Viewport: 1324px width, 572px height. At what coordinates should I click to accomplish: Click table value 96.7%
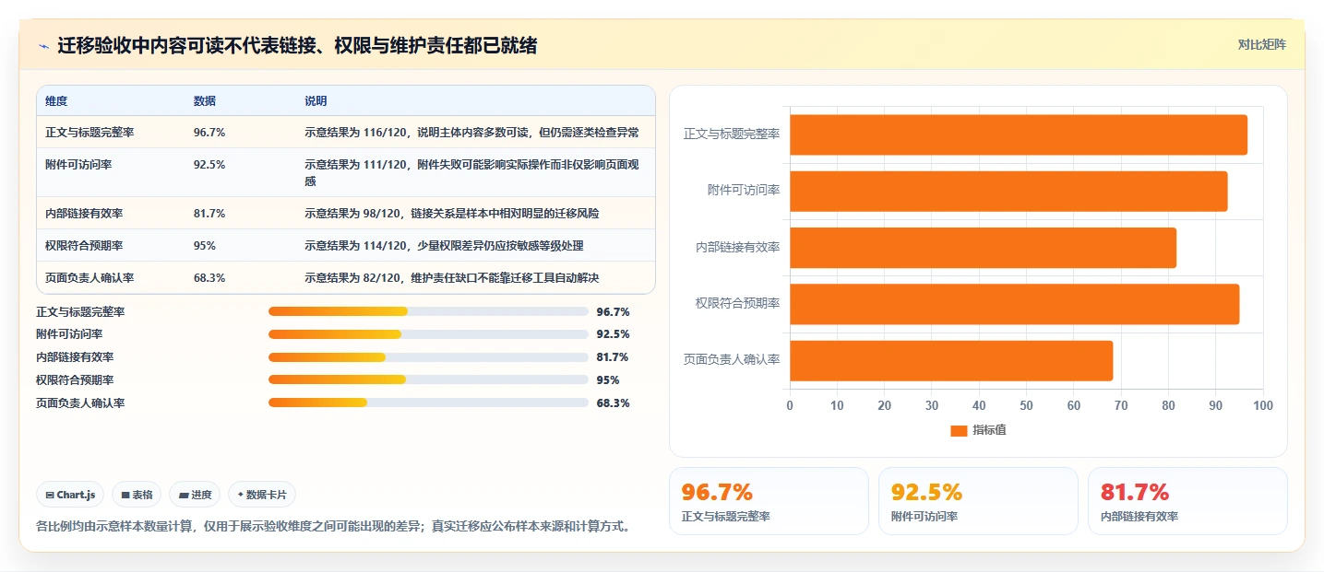pyautogui.click(x=209, y=133)
